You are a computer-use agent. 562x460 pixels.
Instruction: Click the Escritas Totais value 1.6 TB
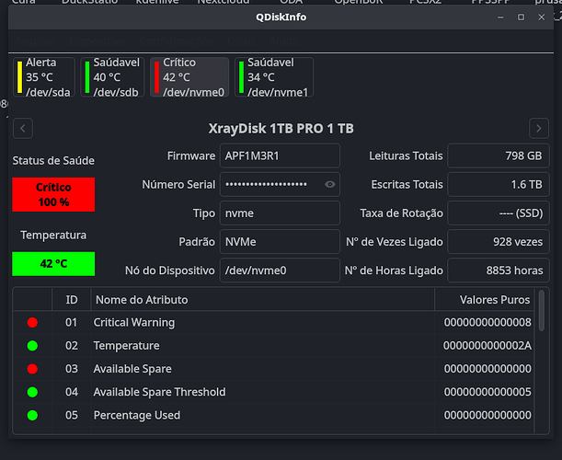click(499, 184)
